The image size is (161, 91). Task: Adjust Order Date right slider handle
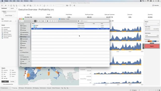[x=158, y=31]
